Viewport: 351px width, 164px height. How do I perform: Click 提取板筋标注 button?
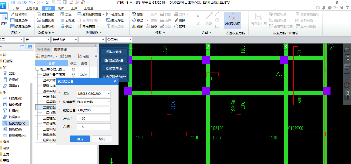coord(114,60)
